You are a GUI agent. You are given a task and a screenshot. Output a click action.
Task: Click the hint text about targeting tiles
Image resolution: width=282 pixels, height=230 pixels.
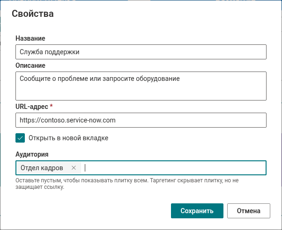[x=127, y=184]
